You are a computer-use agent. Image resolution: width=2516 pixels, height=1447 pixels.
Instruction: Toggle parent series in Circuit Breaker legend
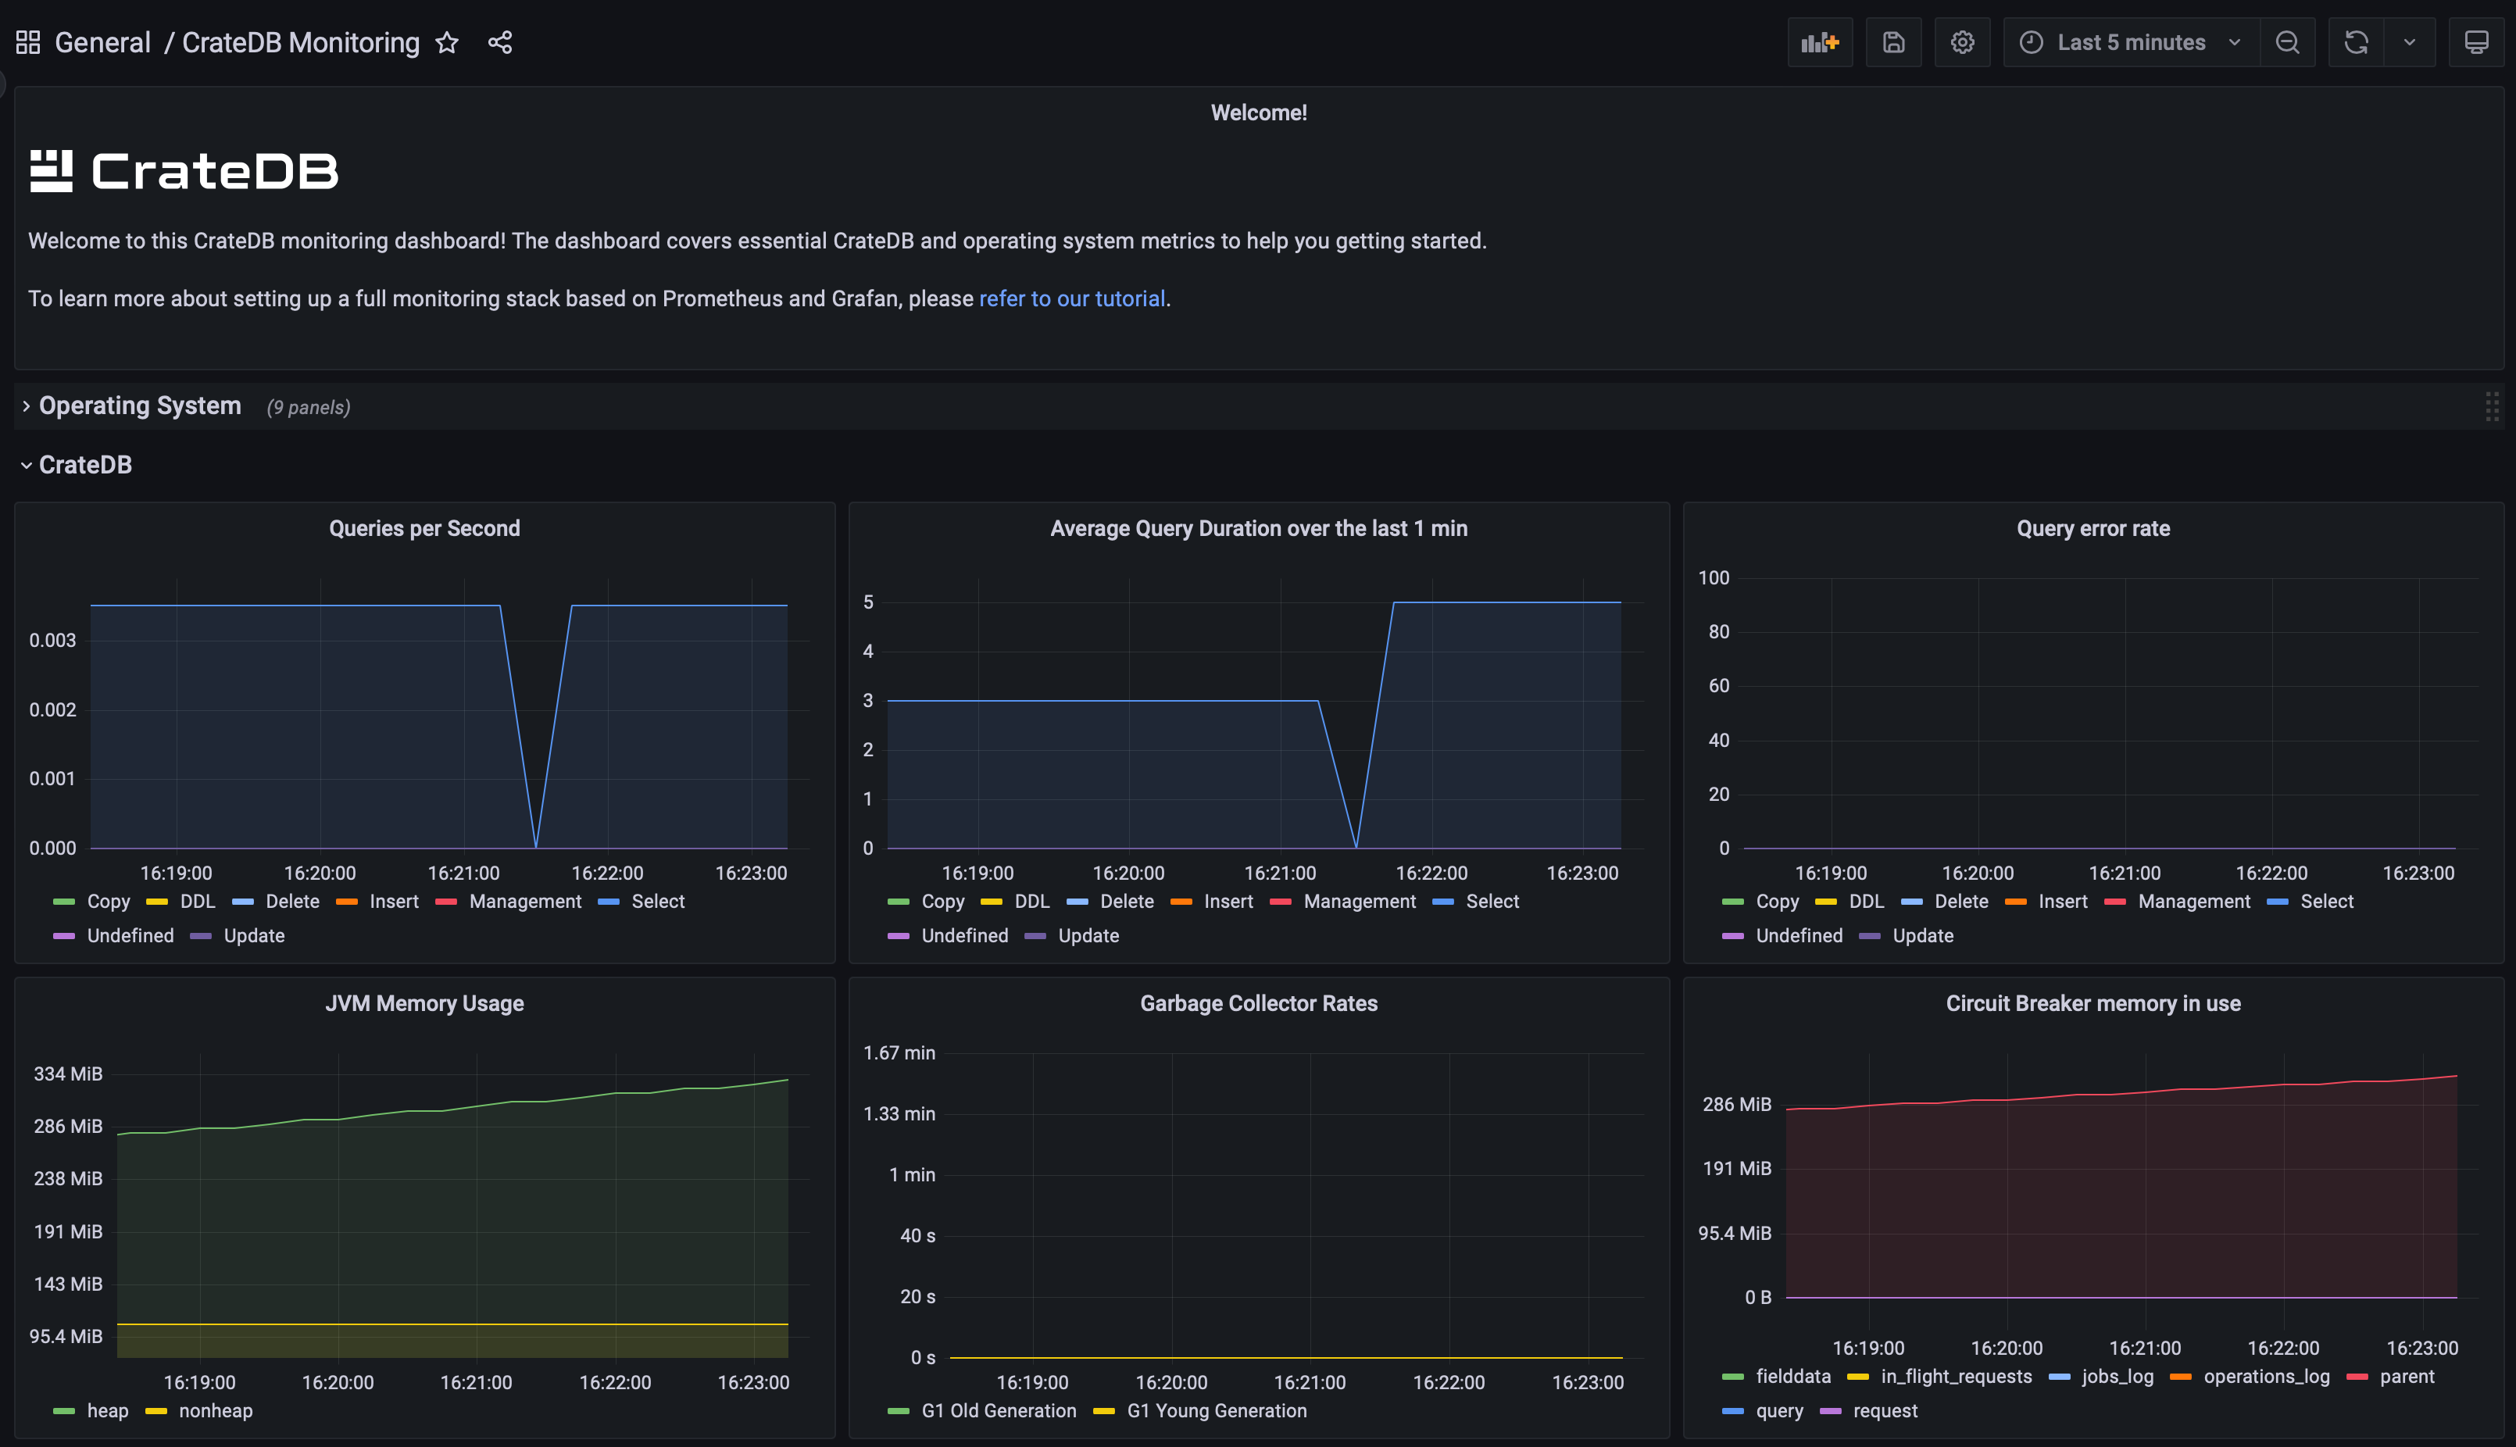click(2406, 1377)
